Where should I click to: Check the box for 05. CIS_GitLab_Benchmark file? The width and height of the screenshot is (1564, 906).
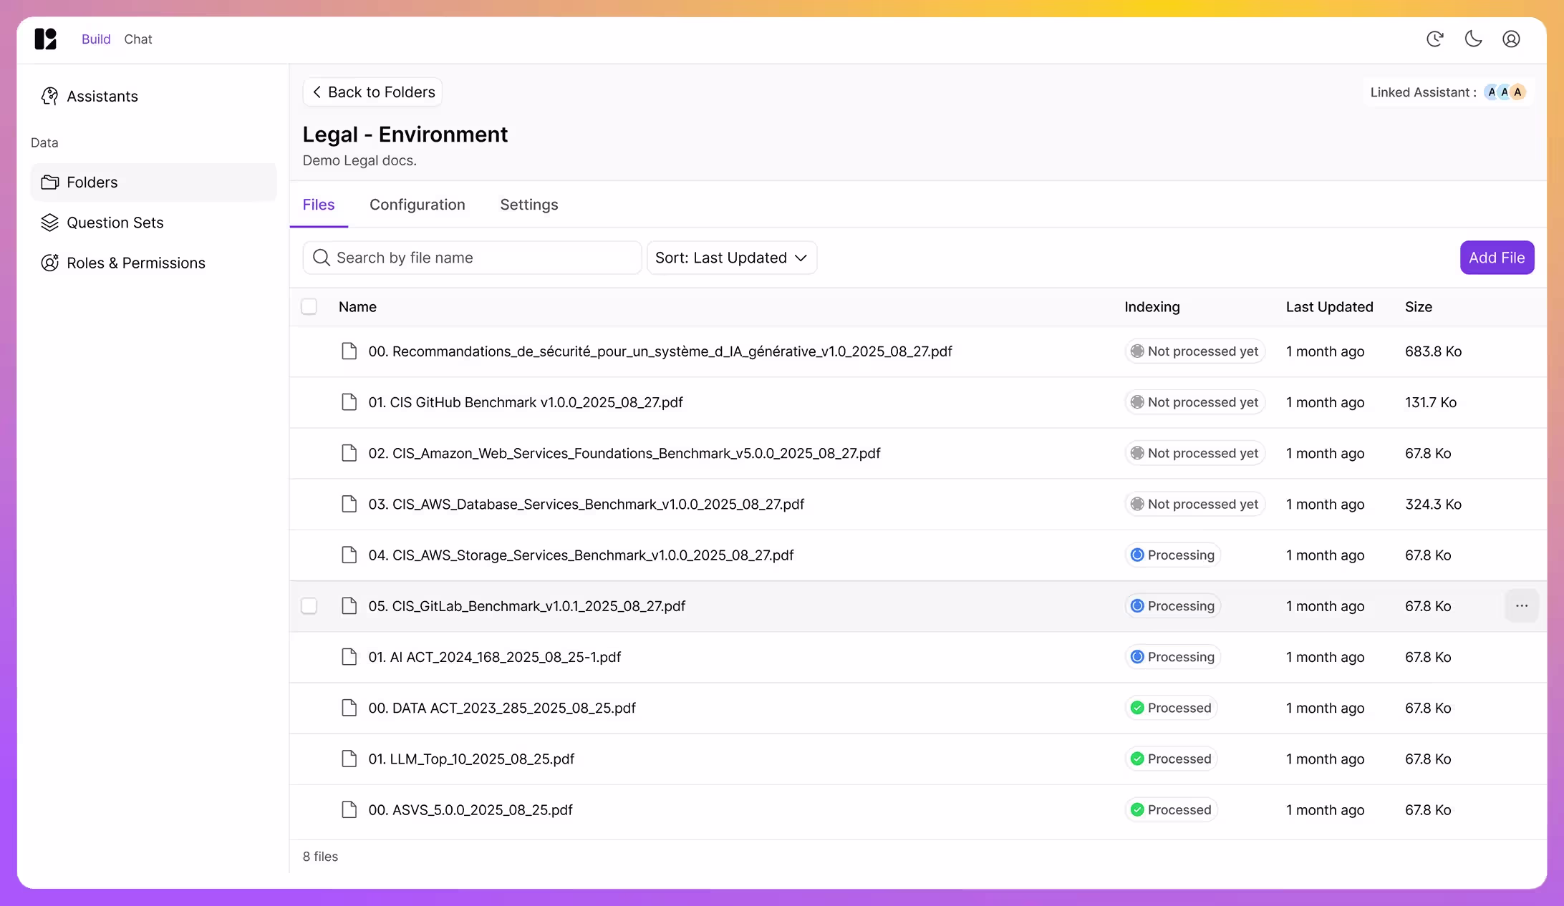point(309,606)
